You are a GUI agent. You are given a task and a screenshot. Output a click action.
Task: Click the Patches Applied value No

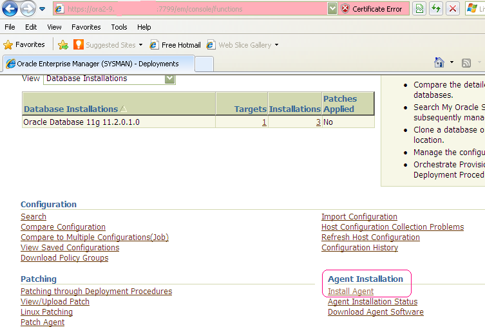click(328, 122)
